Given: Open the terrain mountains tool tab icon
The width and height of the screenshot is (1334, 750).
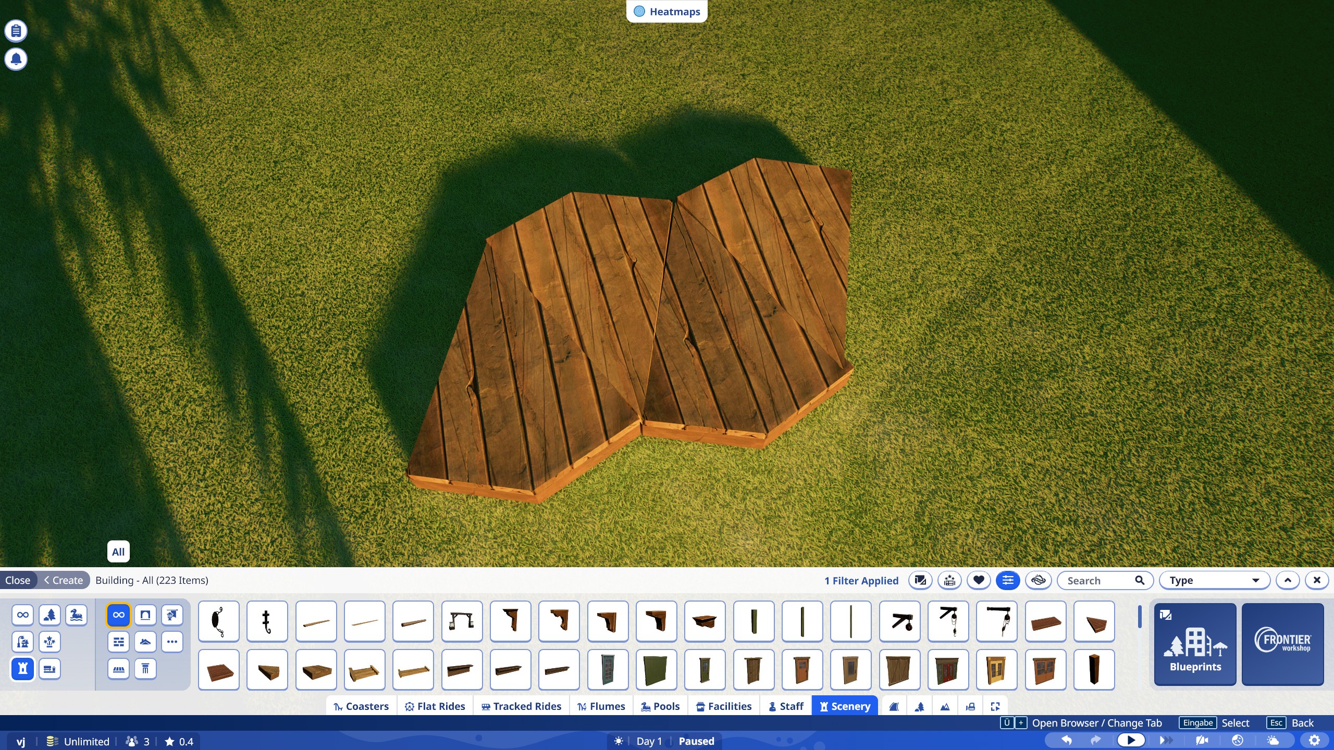Looking at the screenshot, I should [945, 707].
